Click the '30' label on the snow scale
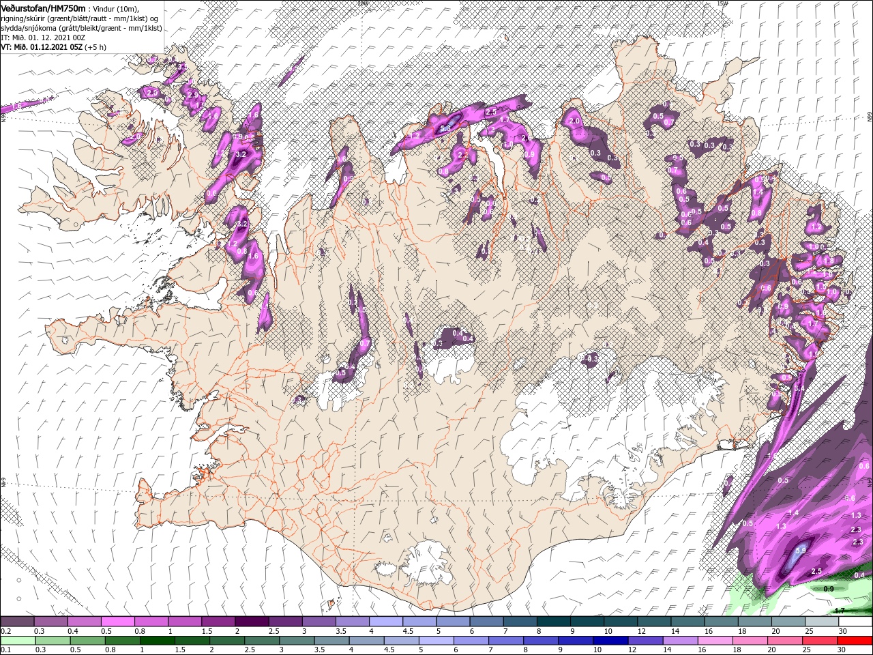873x655 pixels. point(842,631)
